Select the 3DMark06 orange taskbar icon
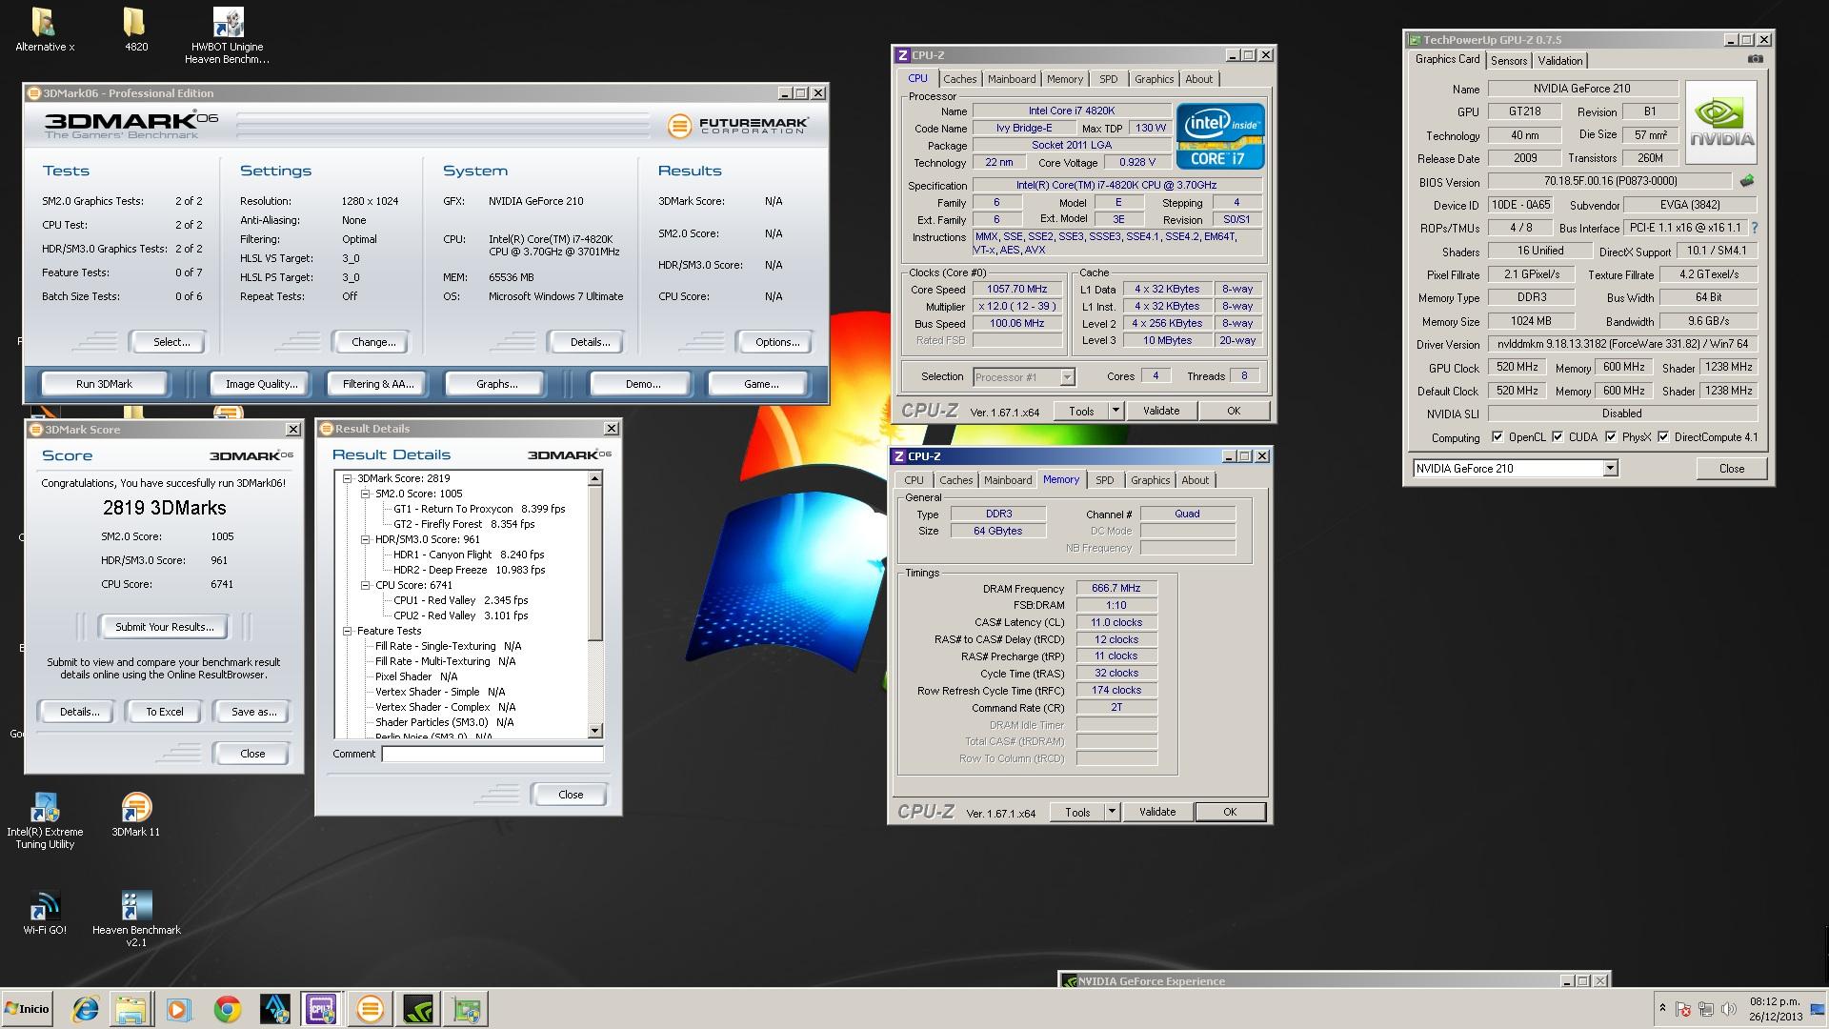The image size is (1829, 1029). tap(370, 1009)
